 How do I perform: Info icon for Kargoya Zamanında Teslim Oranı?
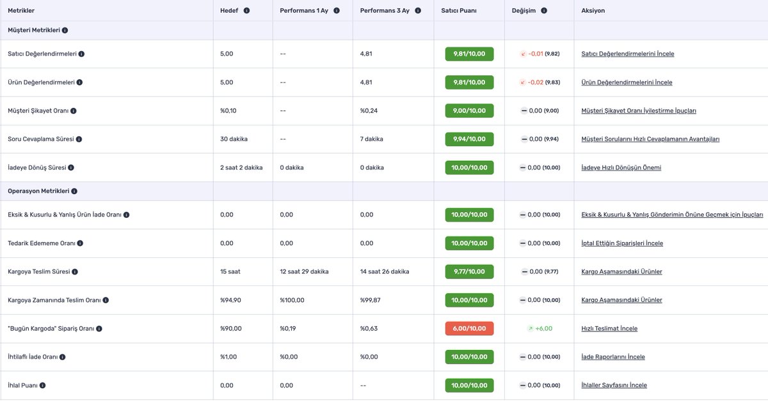pyautogui.click(x=106, y=300)
